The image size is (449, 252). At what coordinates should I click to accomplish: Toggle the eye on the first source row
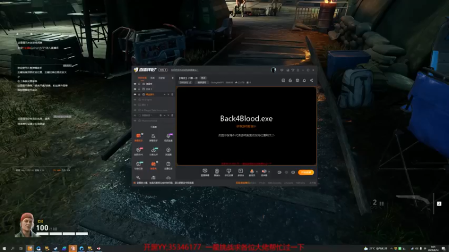click(135, 84)
